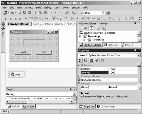
Task: Switch to the Index tab
Action: pyautogui.click(x=126, y=45)
